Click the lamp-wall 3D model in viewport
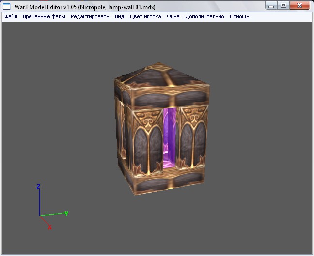The width and height of the screenshot is (314, 256). coord(162,129)
